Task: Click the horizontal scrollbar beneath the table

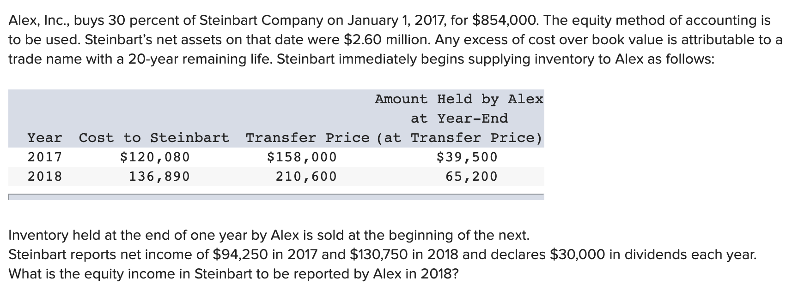Action: click(x=276, y=197)
